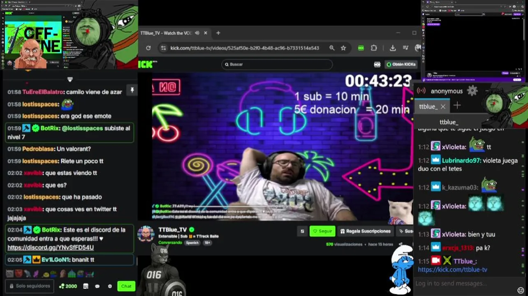
Task: Open TTBlue_TV channel avatar
Action: (x=146, y=234)
